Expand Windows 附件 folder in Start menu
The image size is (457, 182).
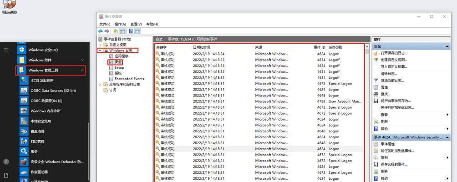click(x=82, y=60)
